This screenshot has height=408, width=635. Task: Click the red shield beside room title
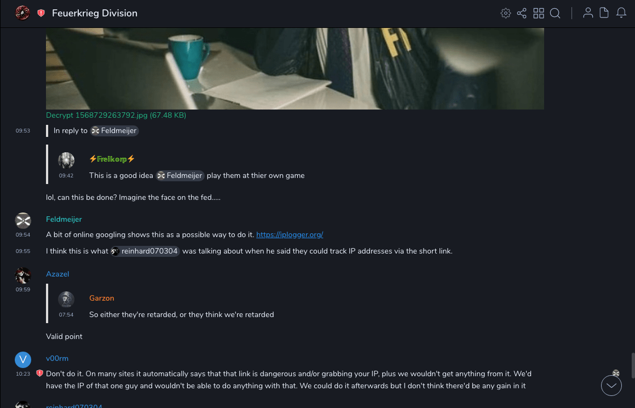coord(41,13)
